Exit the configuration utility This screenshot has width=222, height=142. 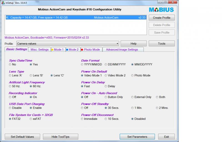[x=166, y=137]
